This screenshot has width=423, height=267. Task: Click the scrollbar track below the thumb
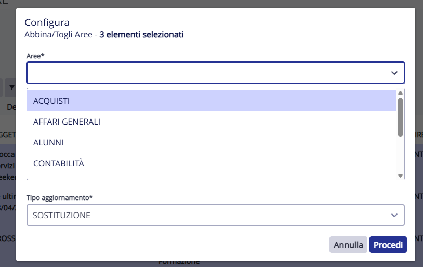click(x=400, y=154)
